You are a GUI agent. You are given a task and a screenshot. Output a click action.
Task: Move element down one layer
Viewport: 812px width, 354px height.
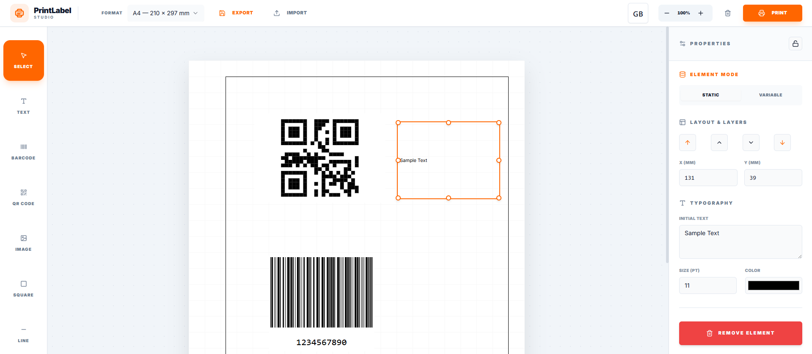click(751, 143)
